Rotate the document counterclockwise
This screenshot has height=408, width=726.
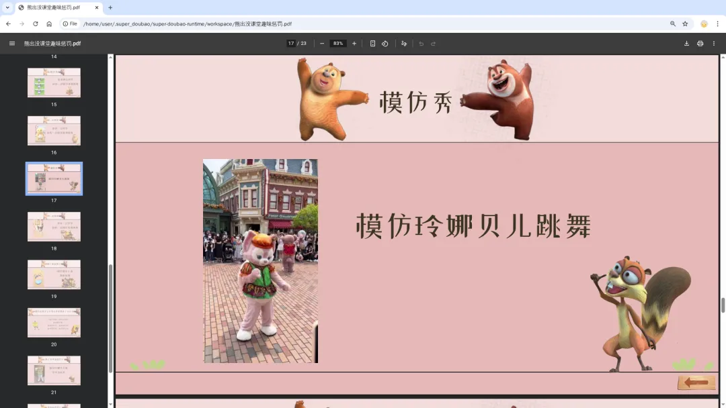click(x=385, y=44)
